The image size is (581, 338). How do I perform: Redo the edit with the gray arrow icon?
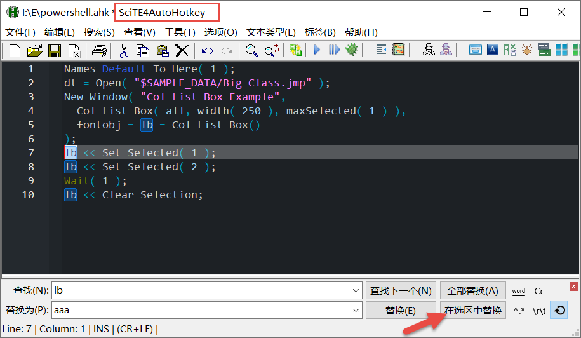pyautogui.click(x=227, y=50)
